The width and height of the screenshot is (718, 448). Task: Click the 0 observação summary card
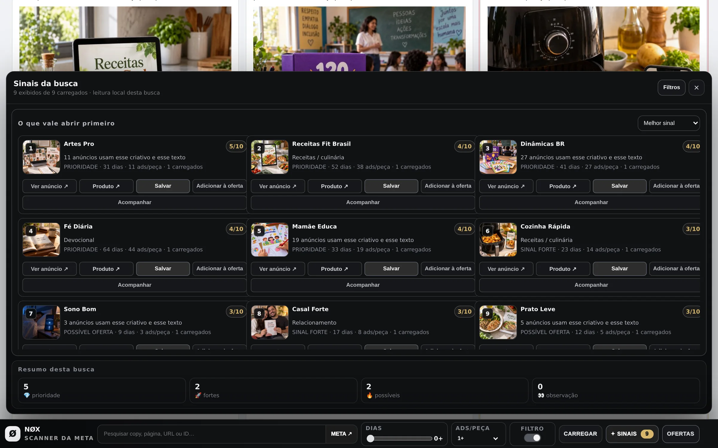[x=616, y=391]
